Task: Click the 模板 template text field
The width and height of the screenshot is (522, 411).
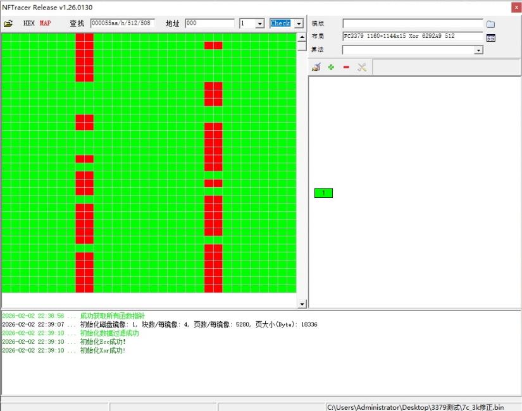Action: (x=413, y=23)
